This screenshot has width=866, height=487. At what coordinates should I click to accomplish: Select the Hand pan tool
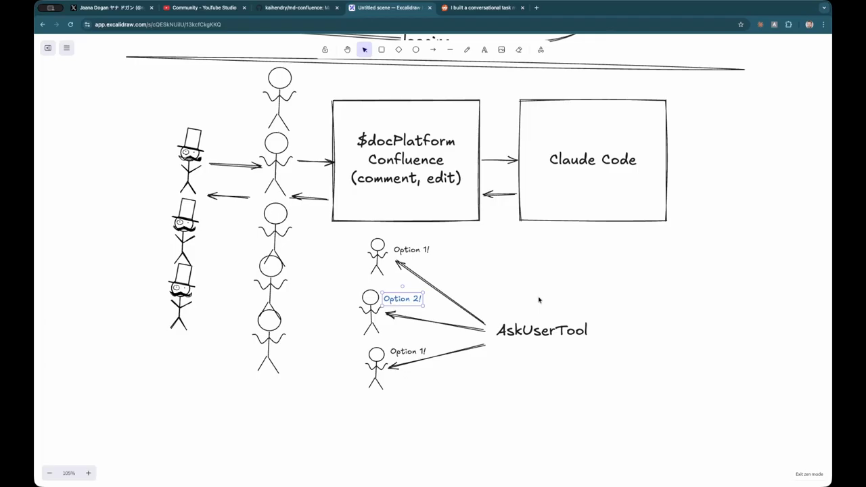click(347, 49)
